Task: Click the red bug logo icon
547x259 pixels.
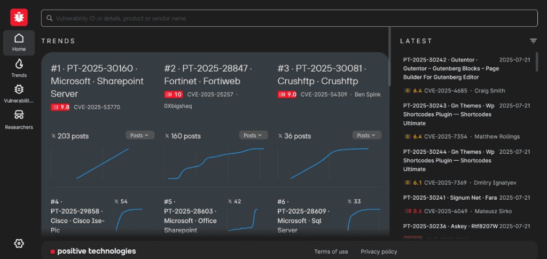Action: (x=19, y=18)
